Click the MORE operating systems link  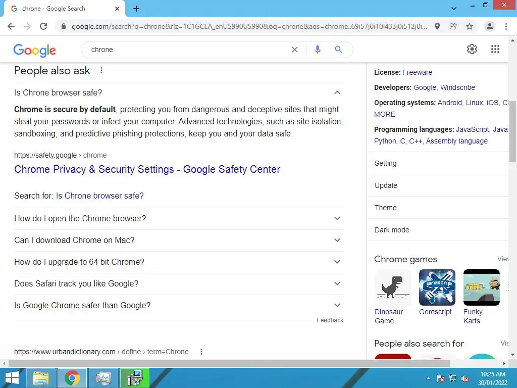384,114
